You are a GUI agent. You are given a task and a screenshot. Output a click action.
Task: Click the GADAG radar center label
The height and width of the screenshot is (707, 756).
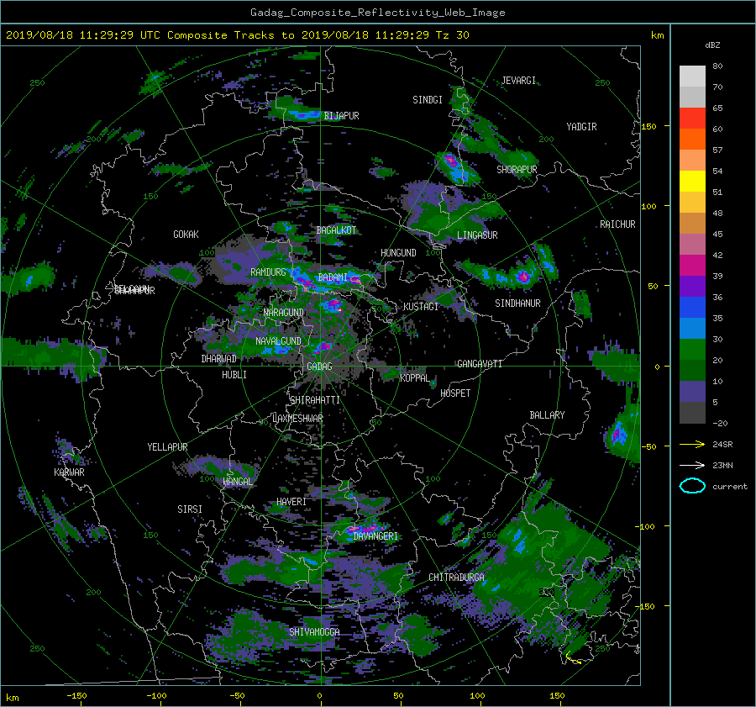319,367
